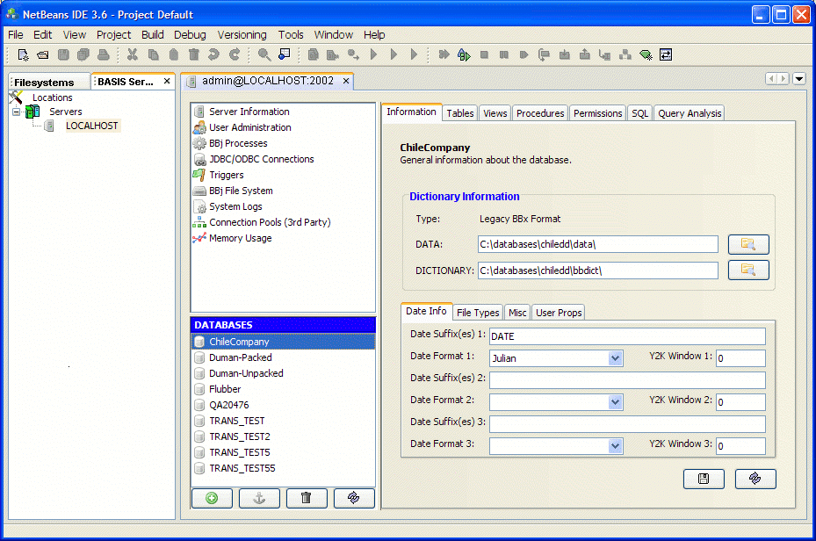This screenshot has height=541, width=816.
Task: Open JDBC/ODBC Connections
Action: pos(261,159)
